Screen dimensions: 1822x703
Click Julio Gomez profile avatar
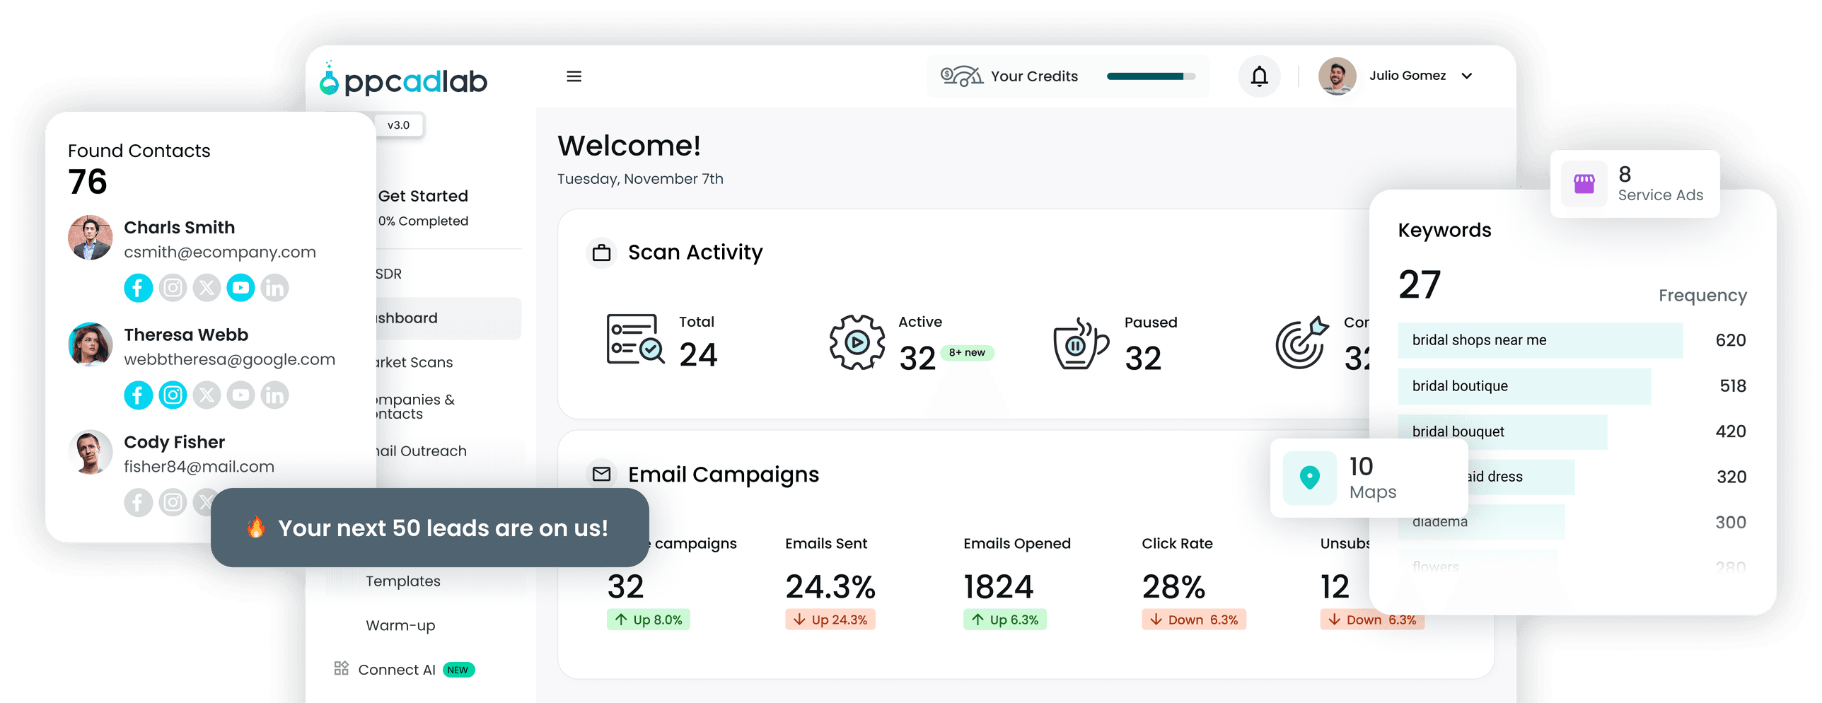coord(1337,76)
